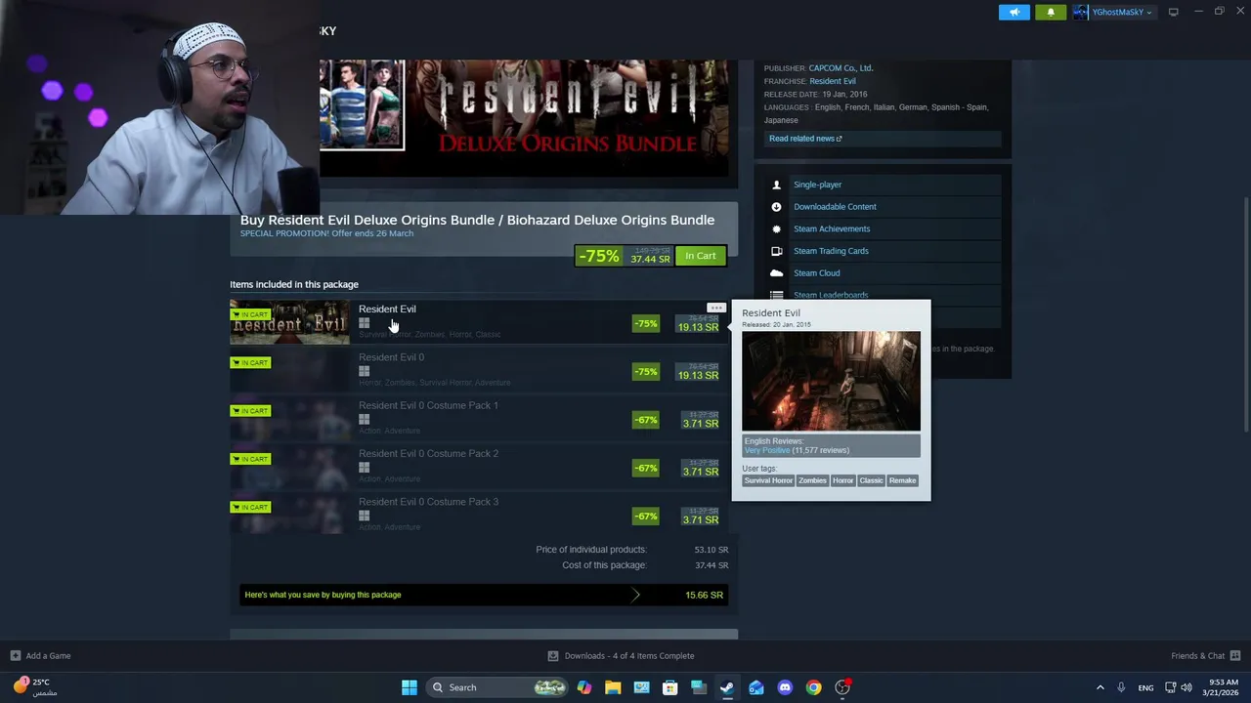Open the Downloadable Content category
Image resolution: width=1251 pixels, height=703 pixels.
[835, 207]
